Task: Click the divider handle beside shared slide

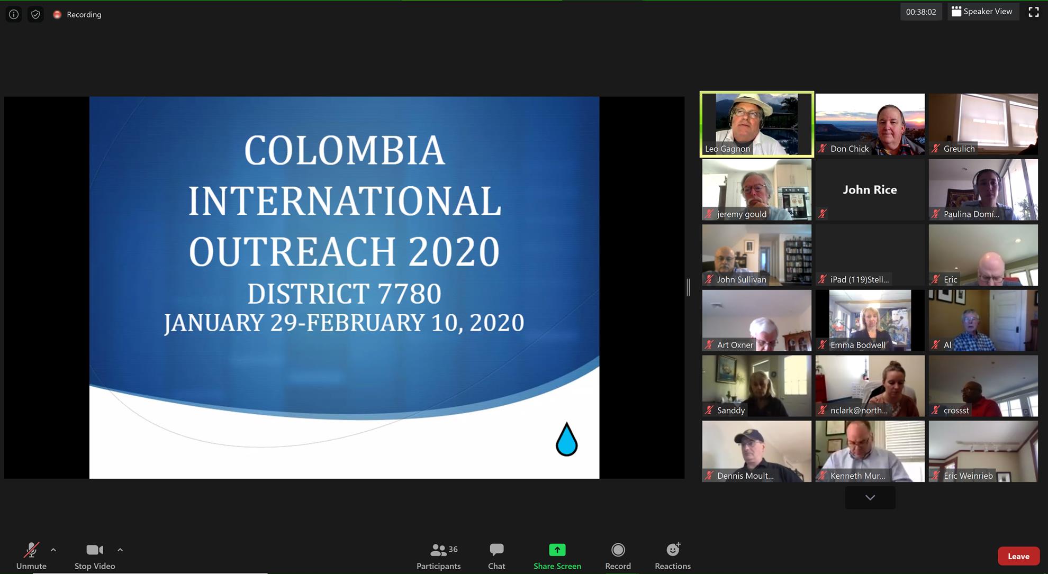Action: click(x=688, y=287)
